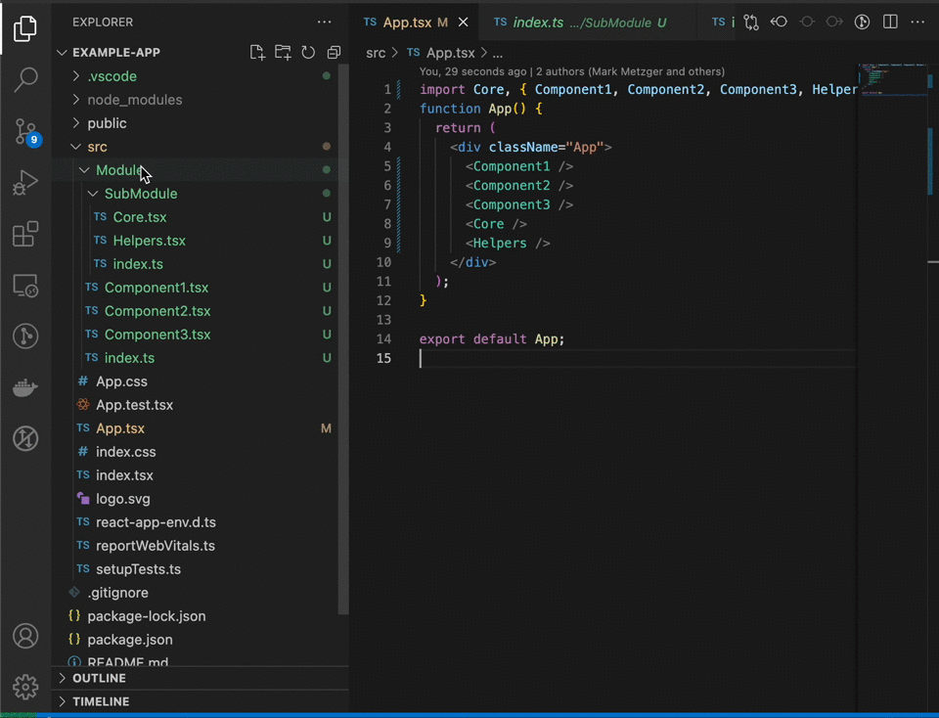Open the Manage gear icon
The image size is (939, 718).
coord(25,687)
